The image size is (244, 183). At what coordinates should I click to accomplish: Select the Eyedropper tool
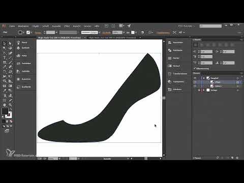click(5, 90)
